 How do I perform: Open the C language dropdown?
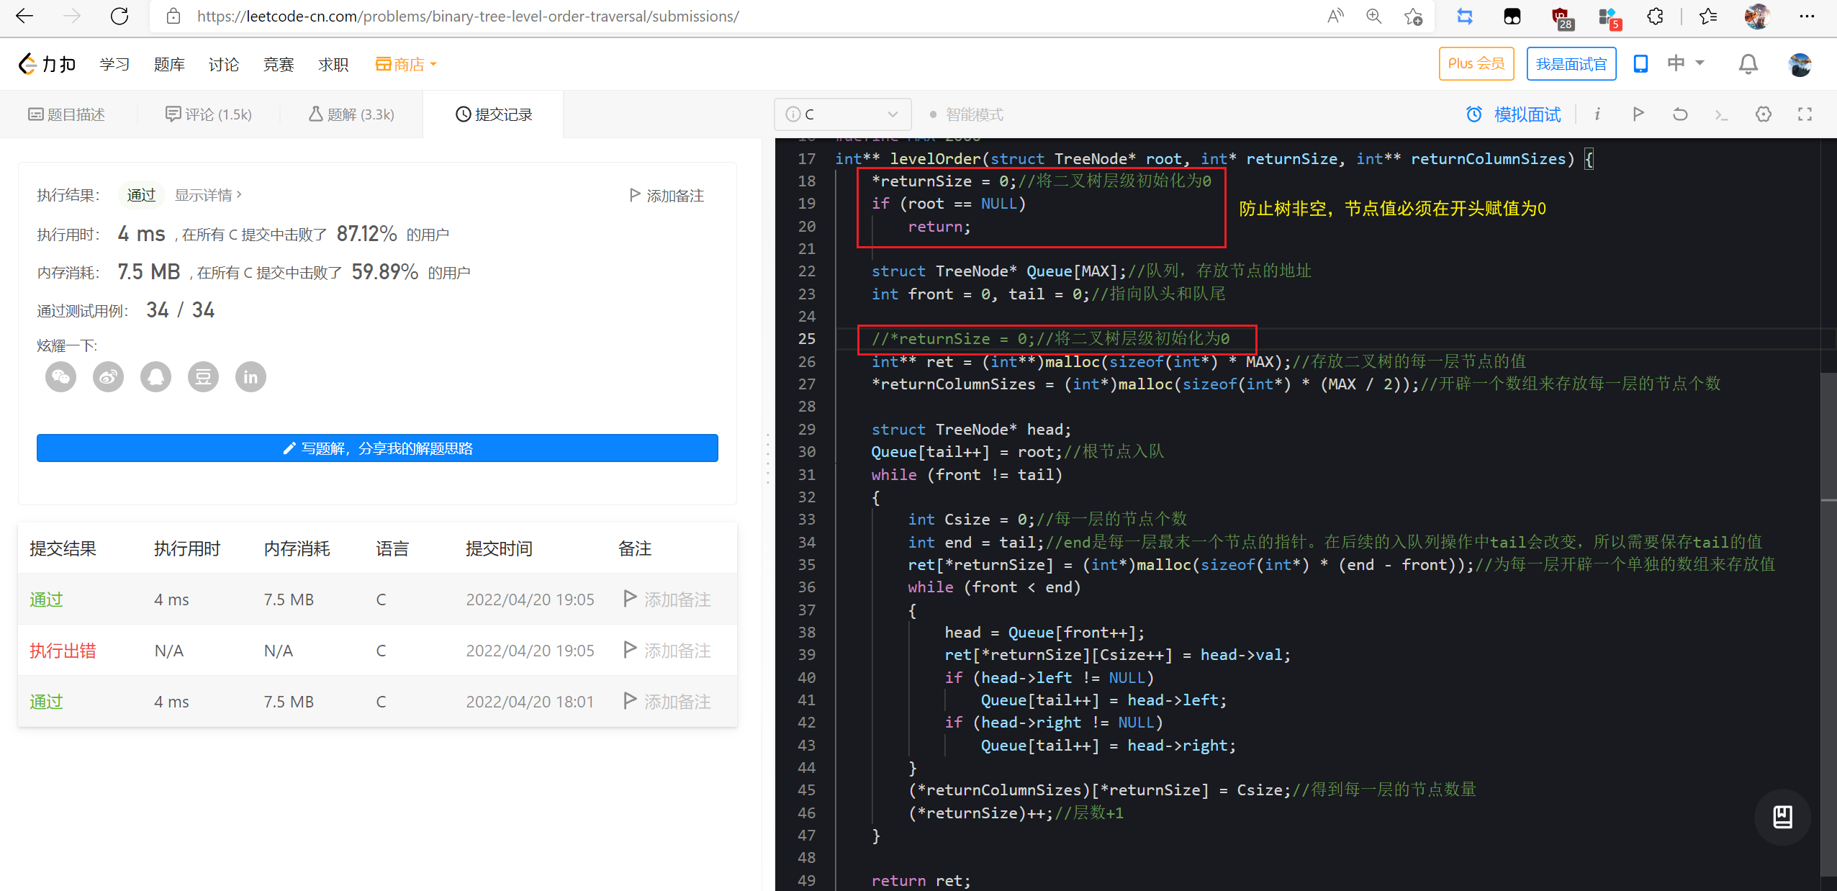(842, 114)
